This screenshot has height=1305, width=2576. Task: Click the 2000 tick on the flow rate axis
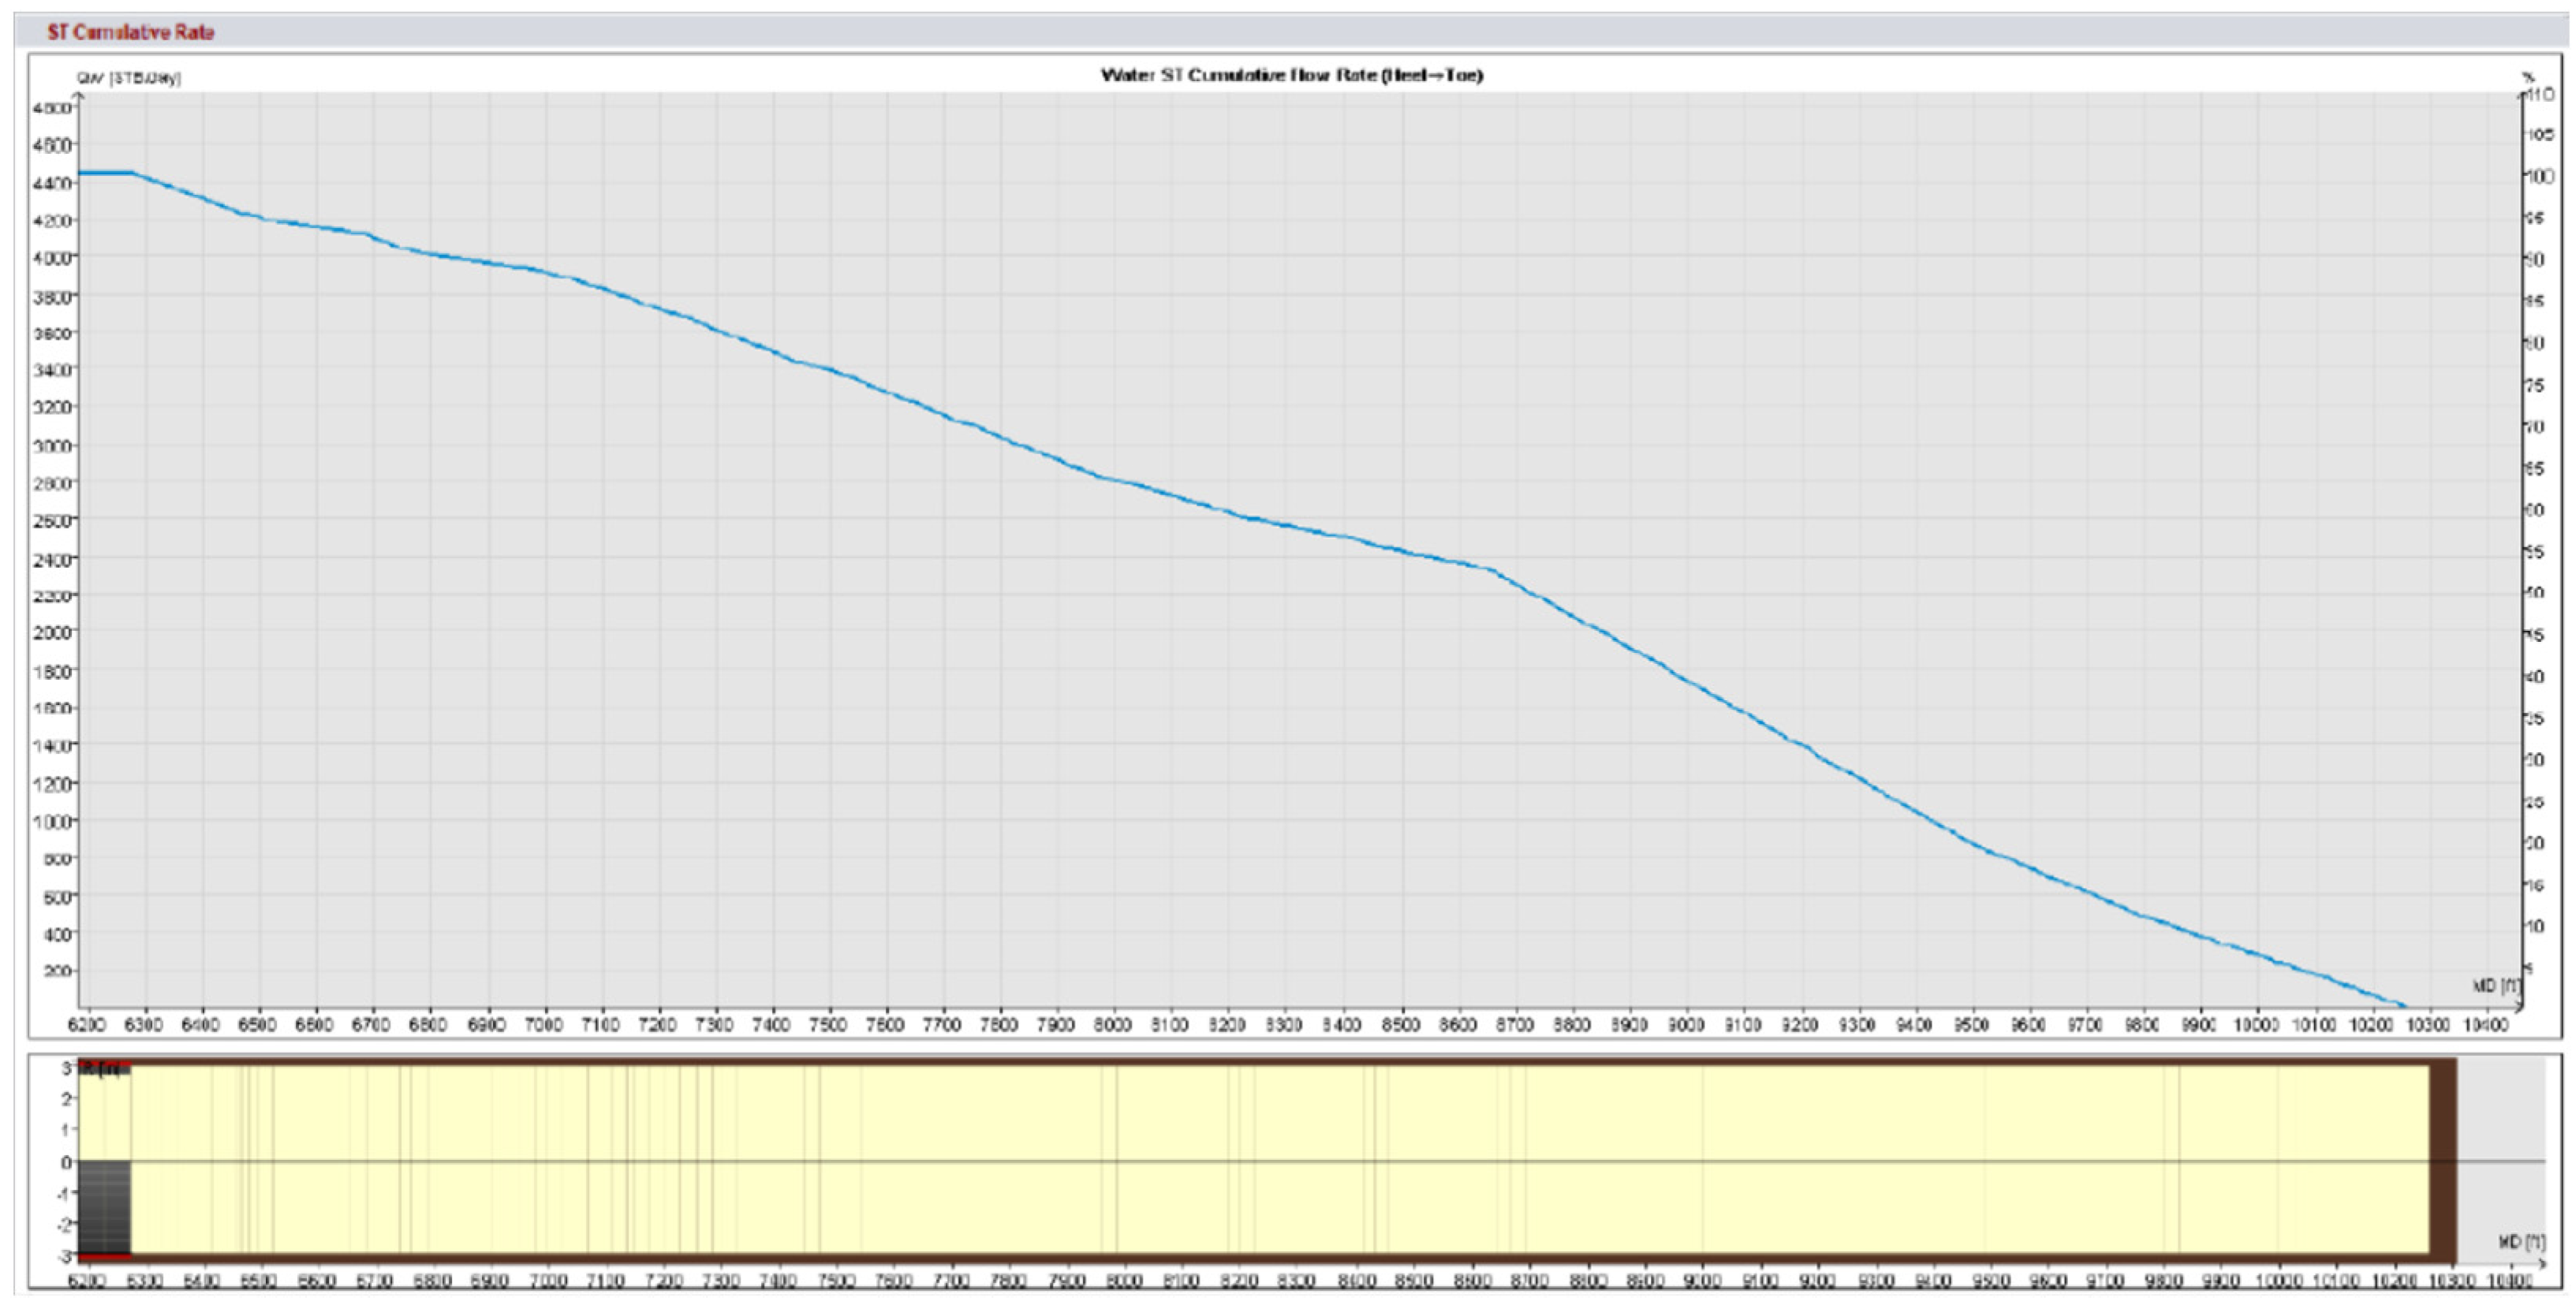pyautogui.click(x=53, y=633)
